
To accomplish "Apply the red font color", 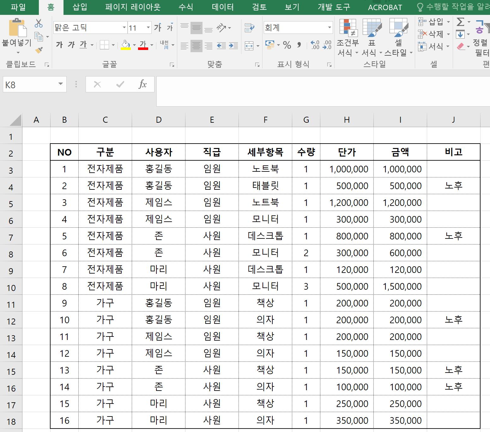I will click(x=143, y=45).
